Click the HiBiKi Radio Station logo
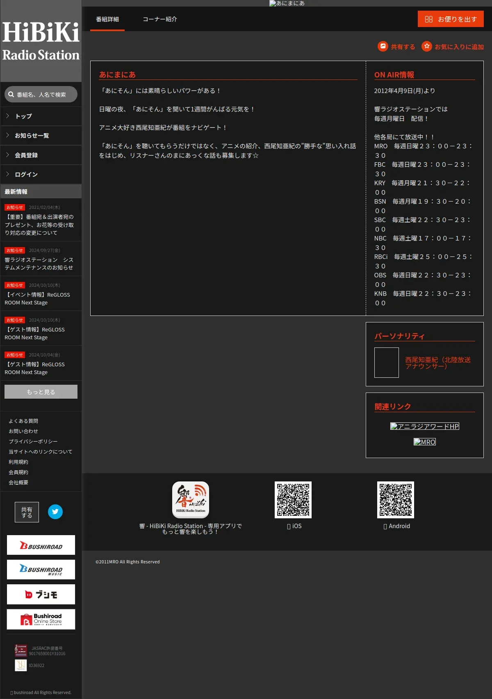The height and width of the screenshot is (699, 492). click(x=41, y=41)
